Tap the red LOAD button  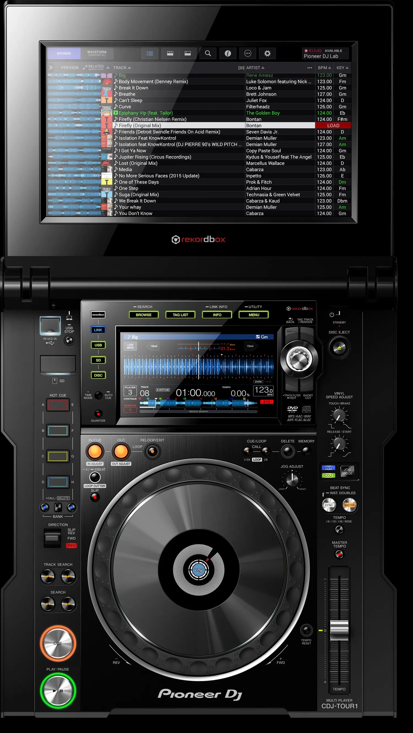333,125
